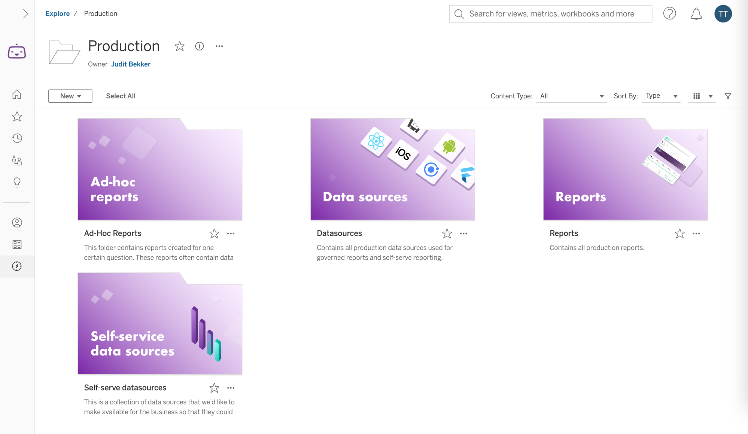Open Self-service data sources folder thumbnail
The image size is (748, 434).
point(160,323)
